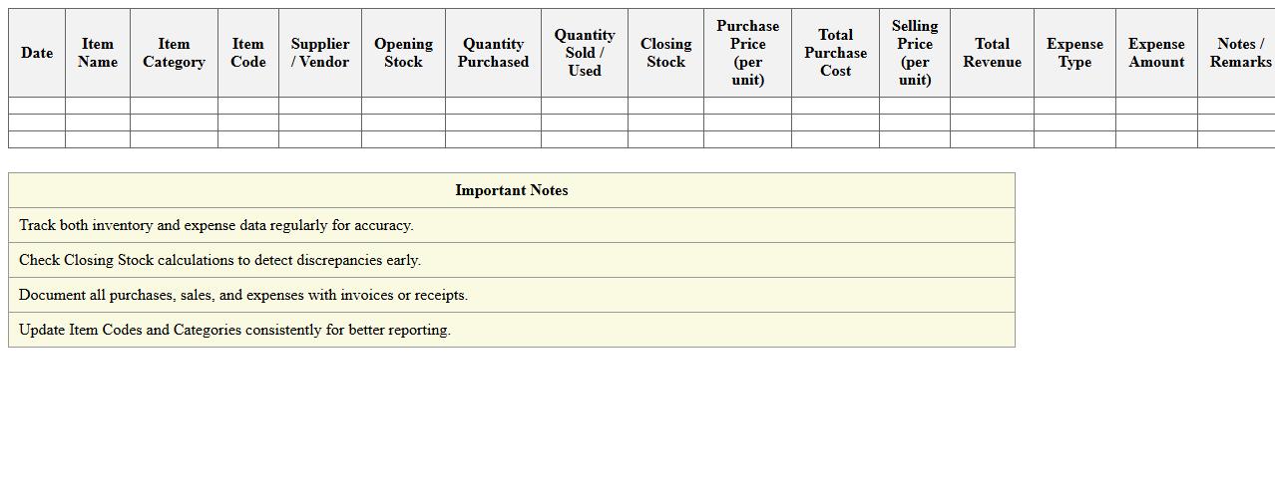Click the note about Closing Stock calculations
Viewport: 1275px width, 484px height.
pyautogui.click(x=220, y=260)
